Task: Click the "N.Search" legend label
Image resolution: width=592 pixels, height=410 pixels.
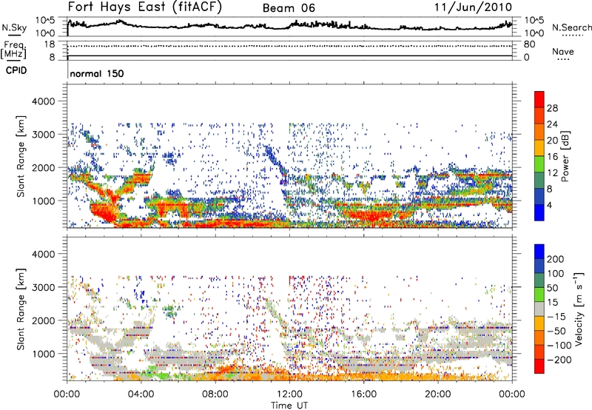Action: (571, 27)
